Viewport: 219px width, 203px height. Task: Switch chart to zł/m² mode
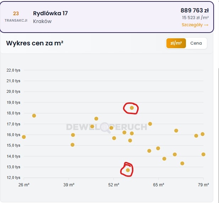coord(176,43)
